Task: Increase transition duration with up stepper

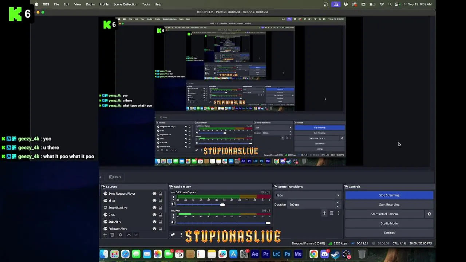Action: (x=338, y=203)
